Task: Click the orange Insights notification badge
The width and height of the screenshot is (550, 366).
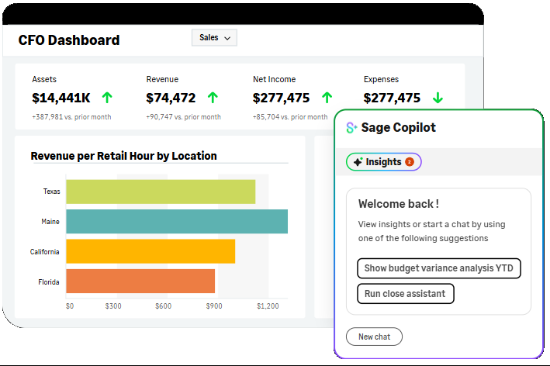Action: pos(410,161)
